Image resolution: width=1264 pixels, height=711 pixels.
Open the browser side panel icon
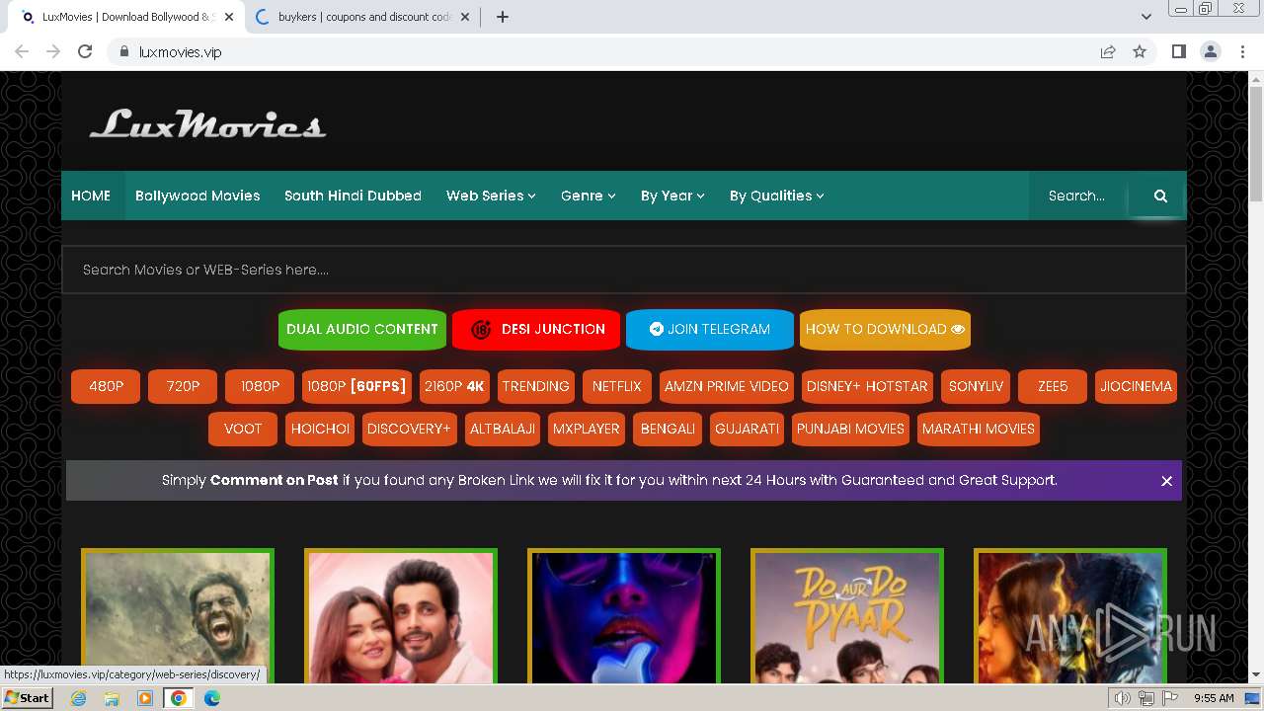click(1179, 51)
